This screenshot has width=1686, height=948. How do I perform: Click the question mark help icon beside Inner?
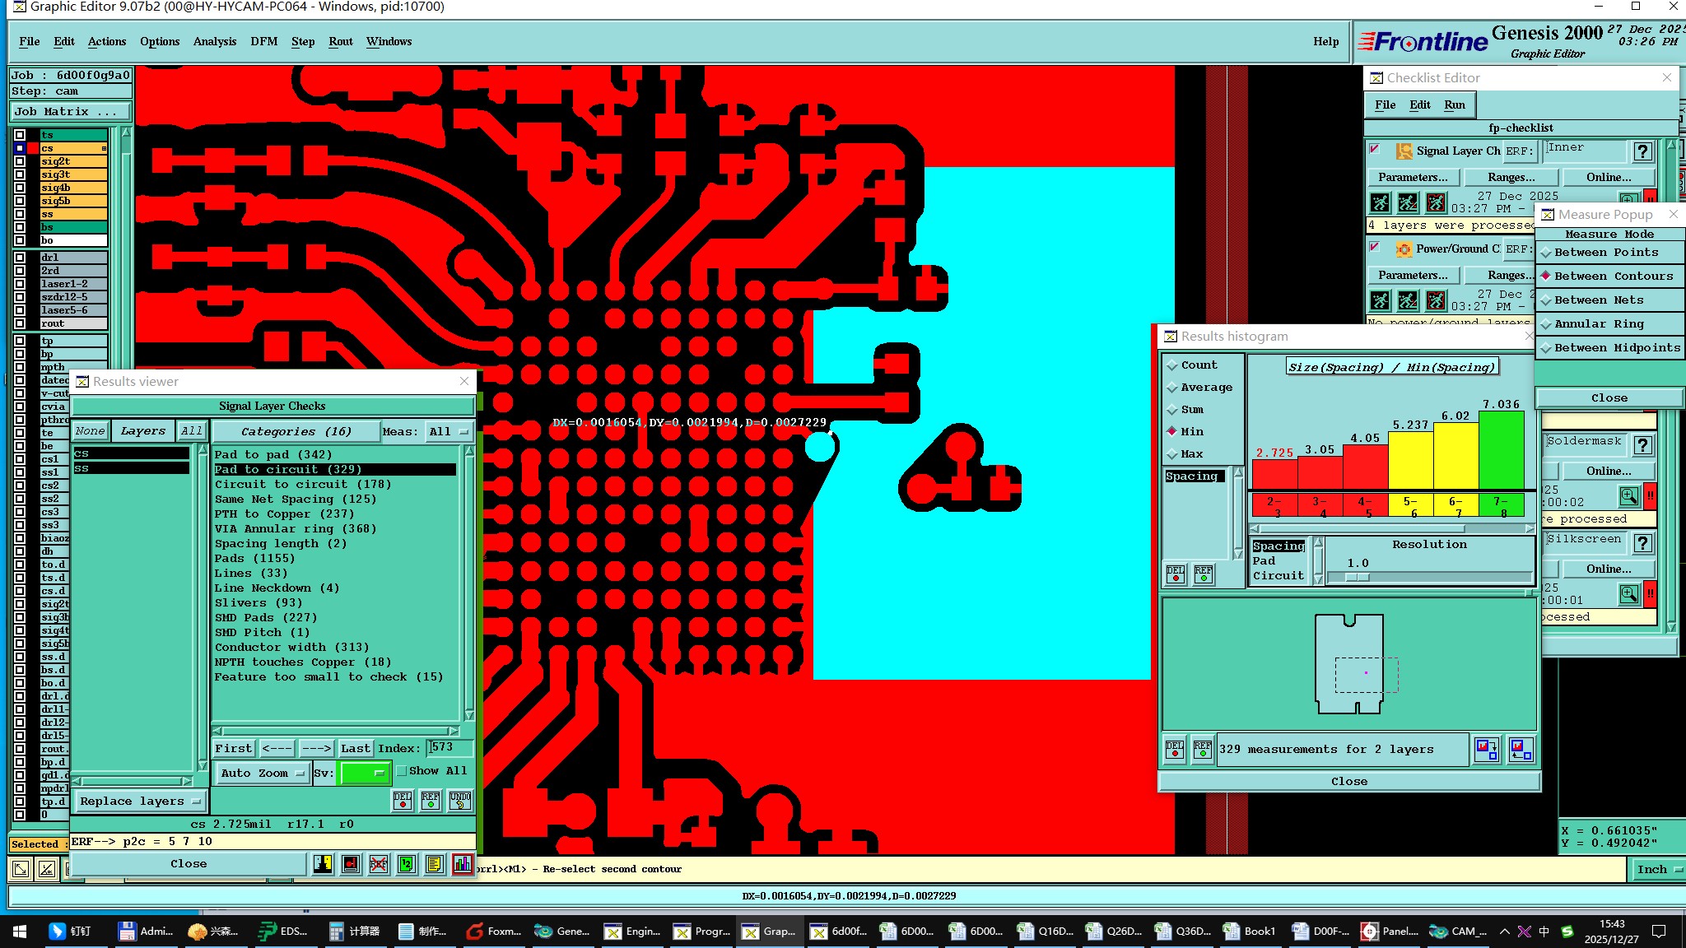pyautogui.click(x=1642, y=151)
